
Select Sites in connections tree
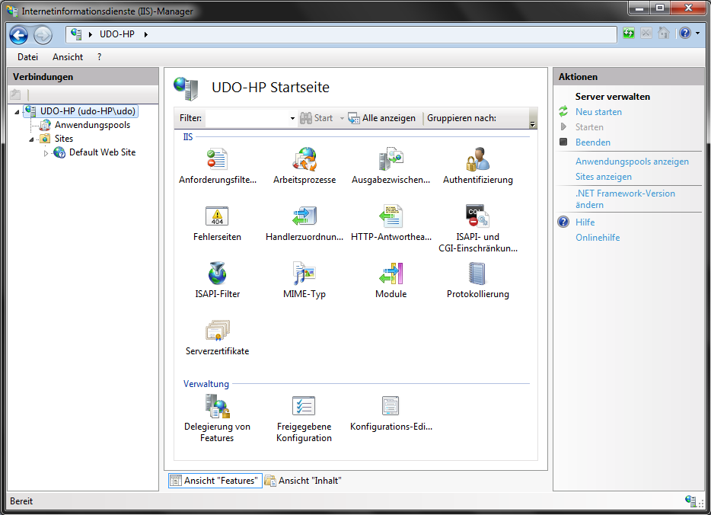coord(63,139)
